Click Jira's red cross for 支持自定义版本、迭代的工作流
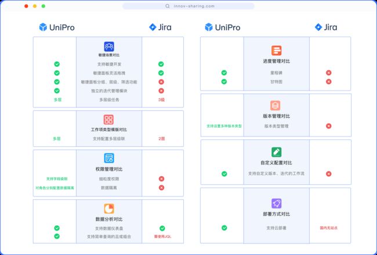 click(x=329, y=174)
